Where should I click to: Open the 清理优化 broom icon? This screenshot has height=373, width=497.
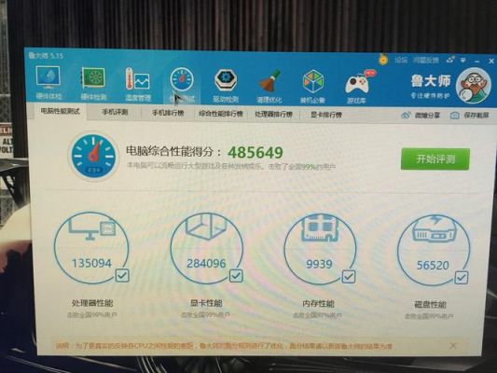point(269,81)
